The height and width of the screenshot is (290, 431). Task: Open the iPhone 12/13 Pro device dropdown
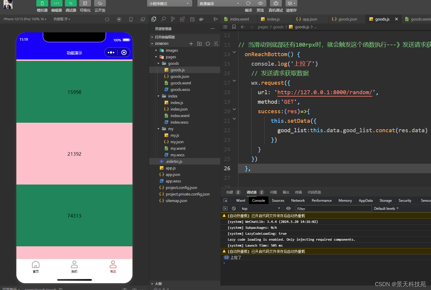click(x=25, y=19)
